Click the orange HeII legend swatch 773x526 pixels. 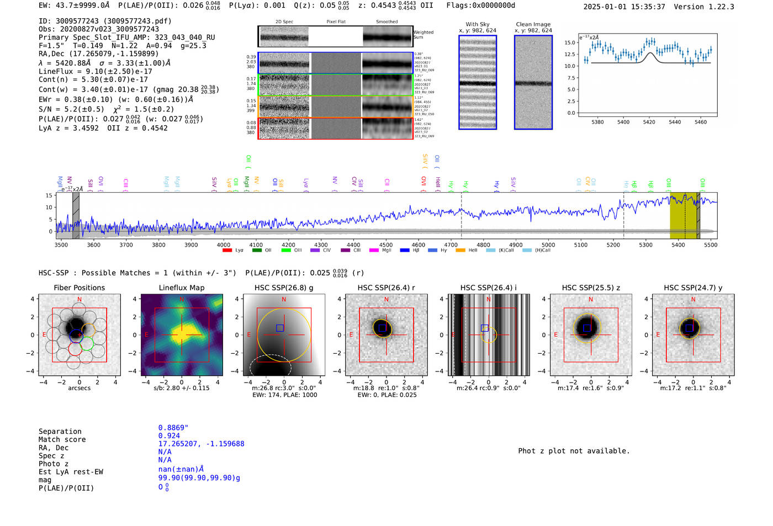(460, 250)
